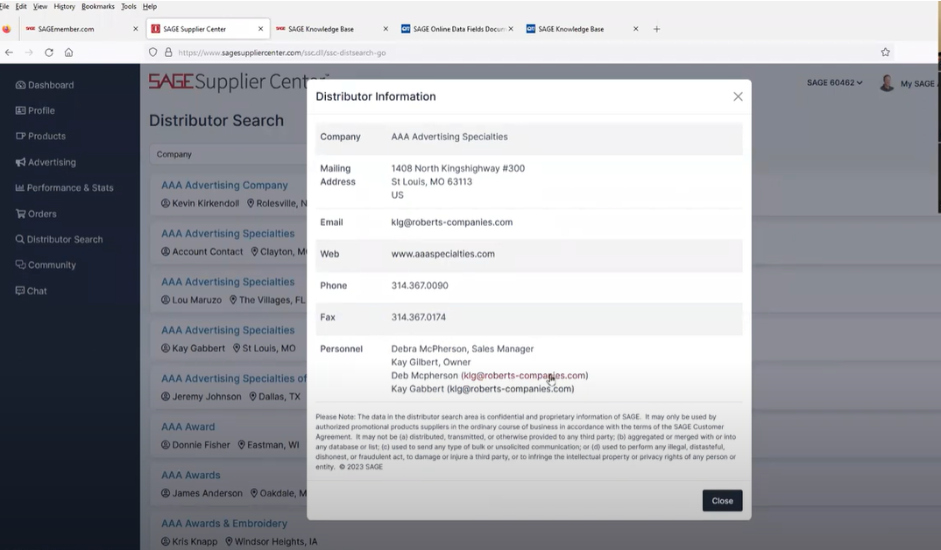Go back with browser back arrow

[9, 53]
